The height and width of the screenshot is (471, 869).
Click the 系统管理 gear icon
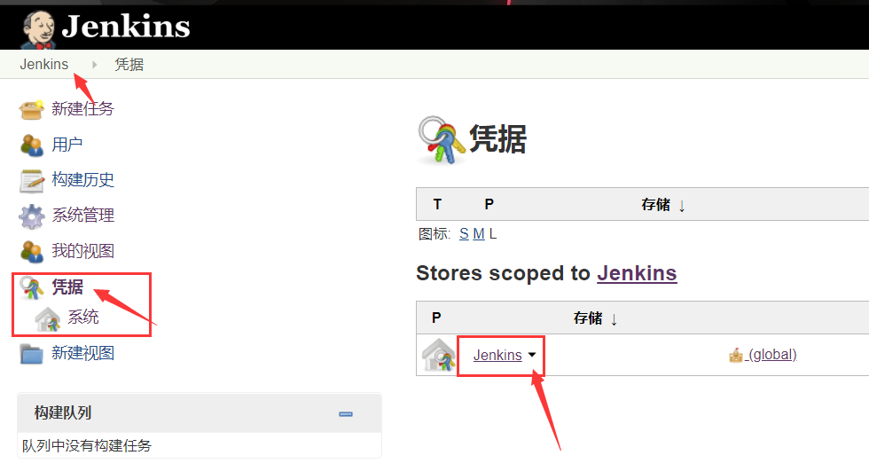pos(32,216)
